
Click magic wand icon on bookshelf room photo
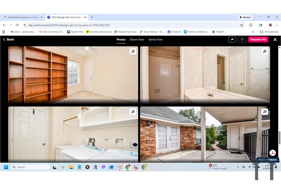point(133,52)
